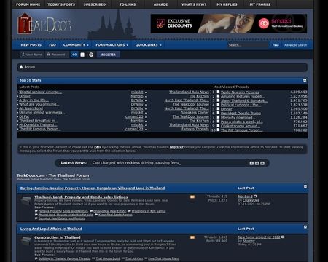Click the GO login button
The width and height of the screenshot is (328, 262).
coord(74,55)
